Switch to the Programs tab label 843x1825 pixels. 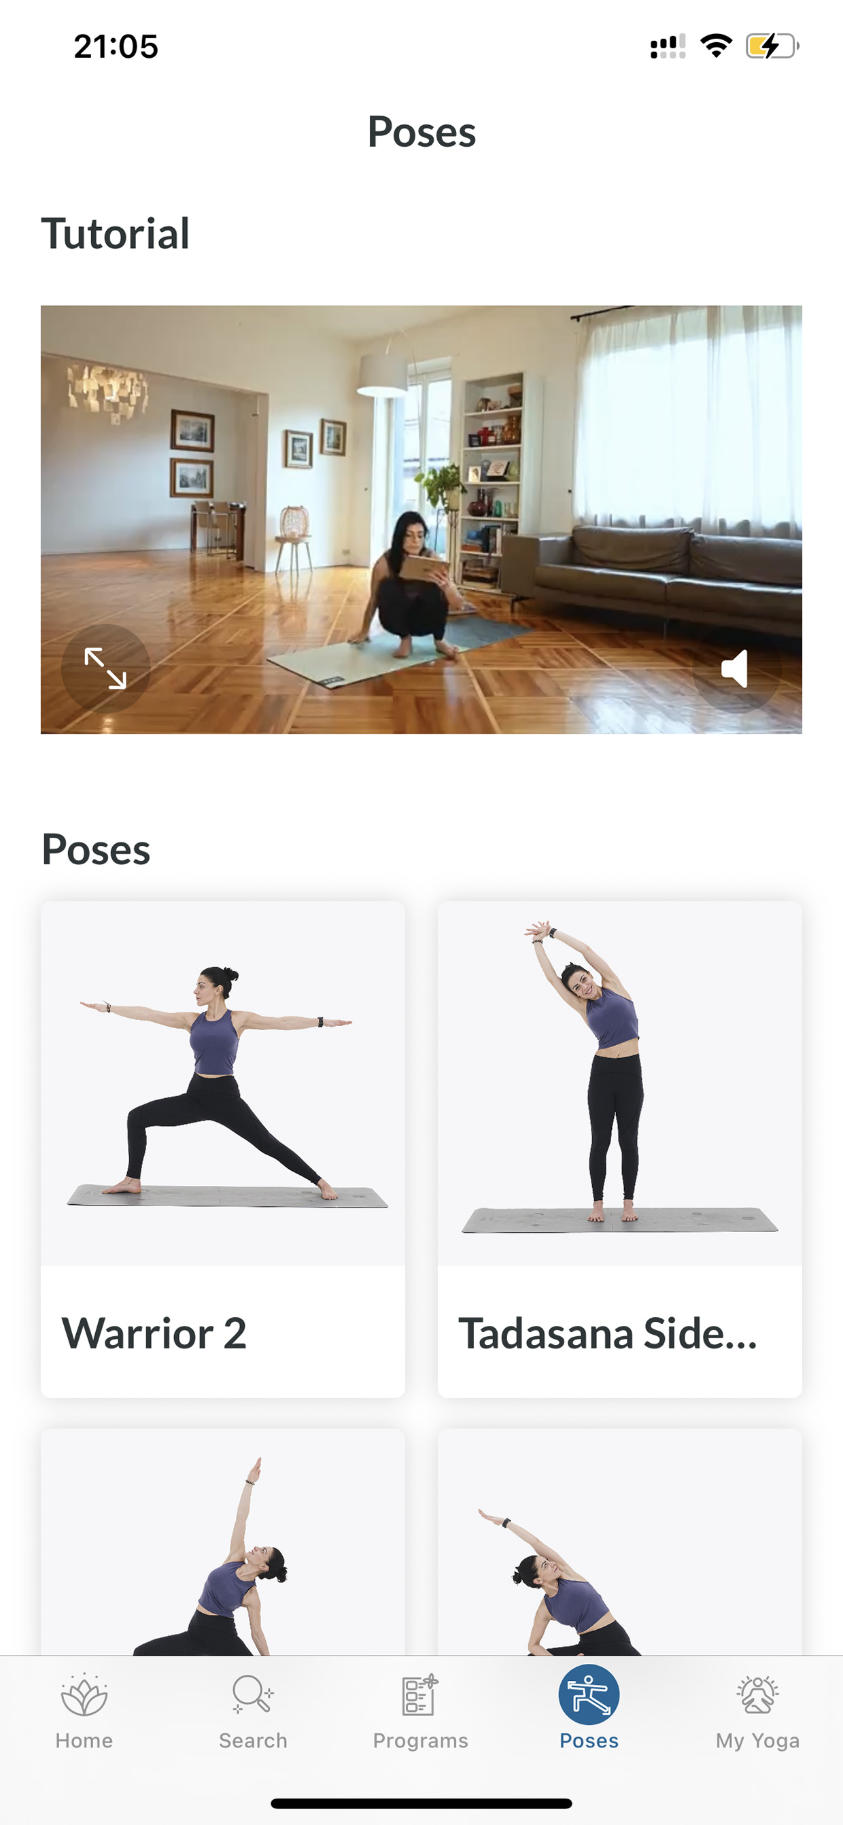421,1741
